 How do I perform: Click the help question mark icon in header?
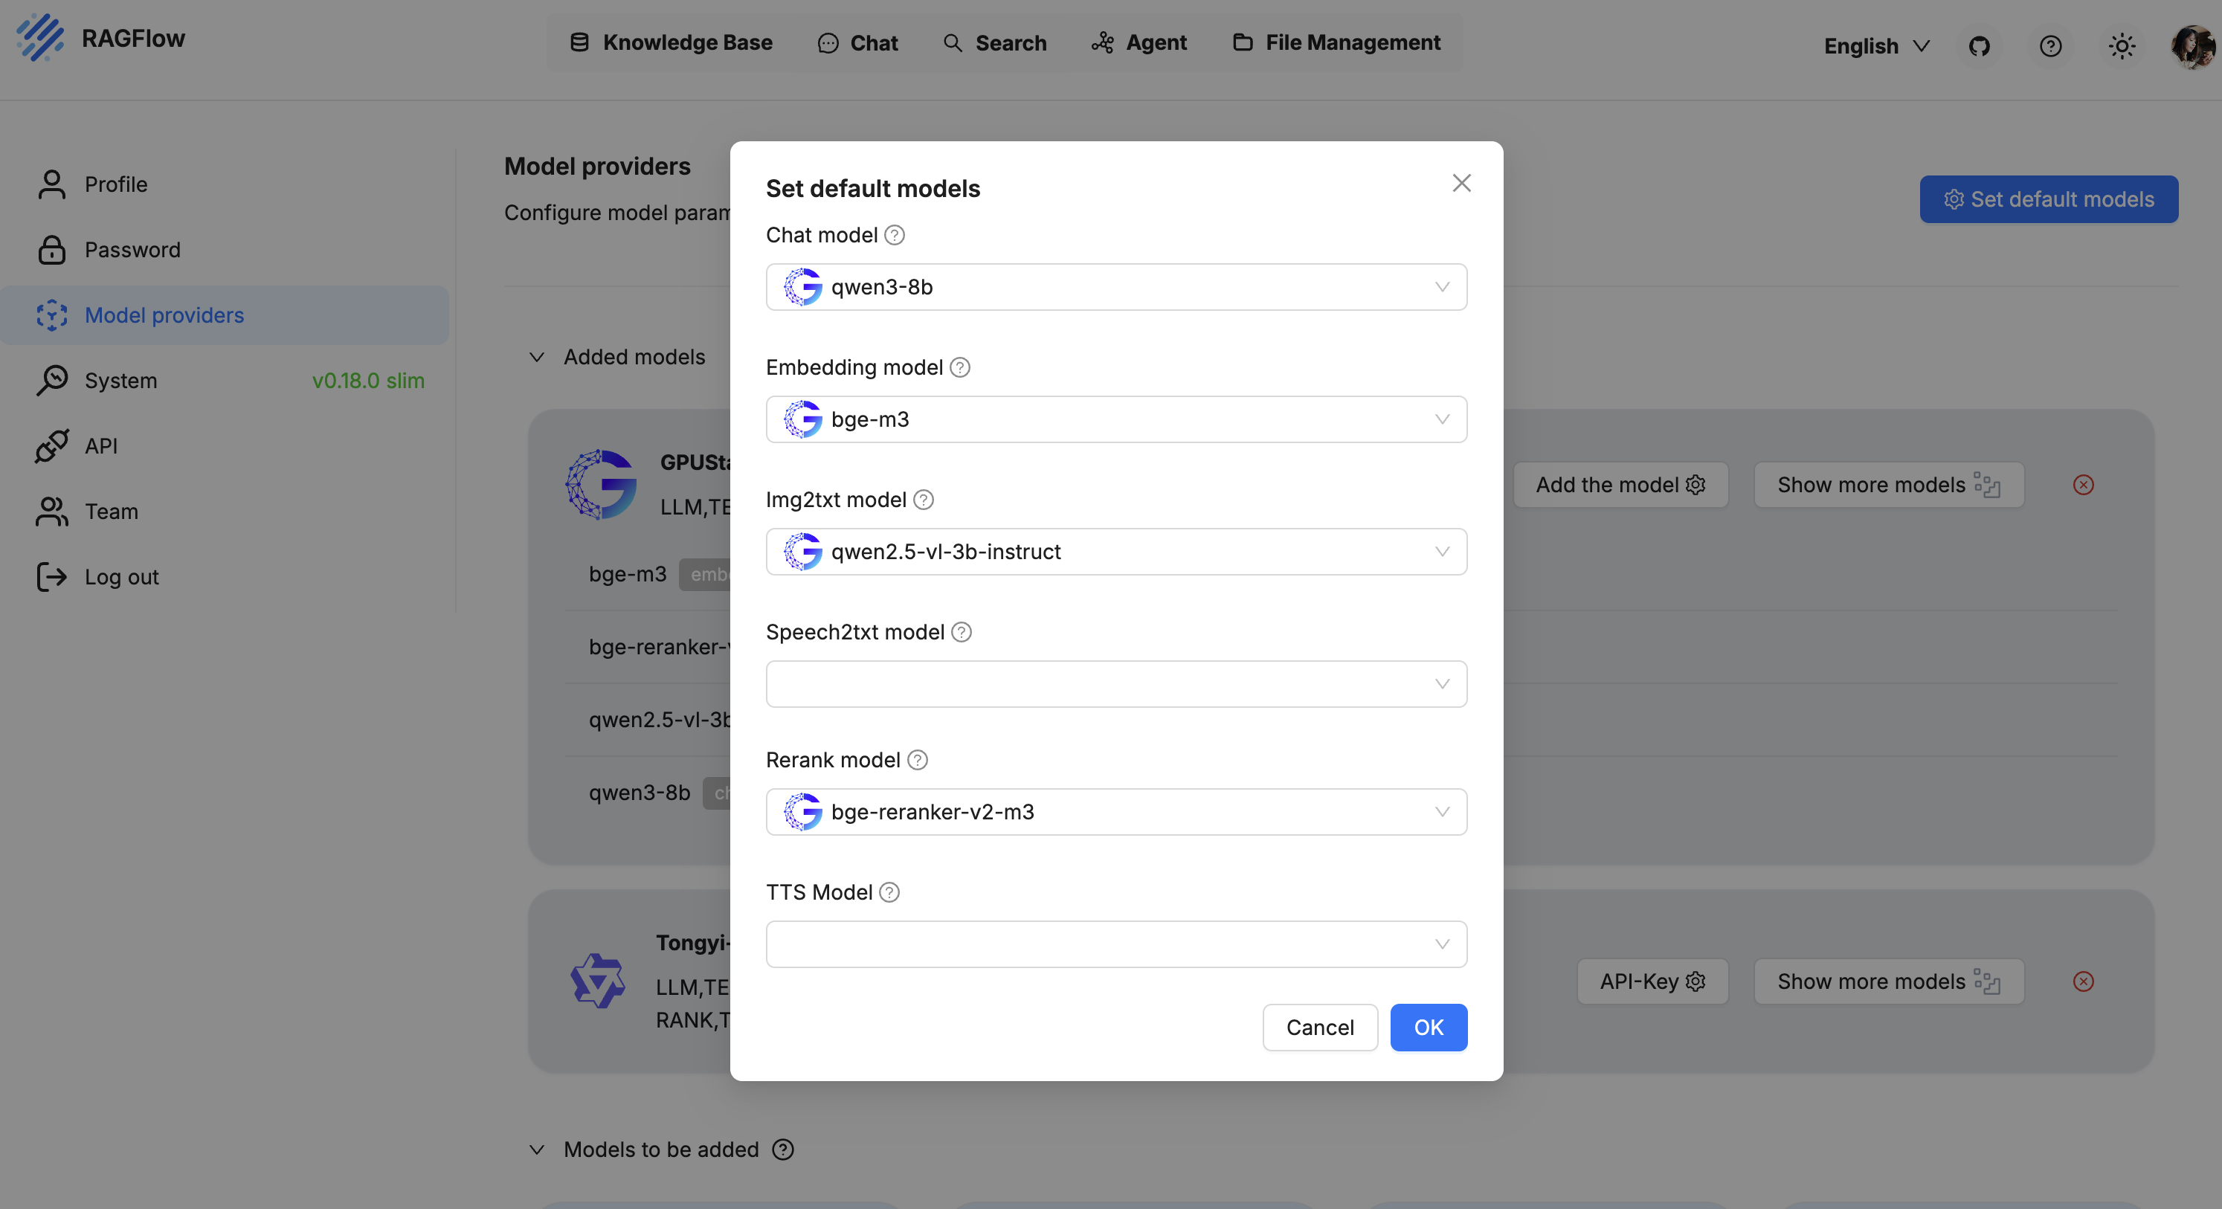click(x=2050, y=45)
